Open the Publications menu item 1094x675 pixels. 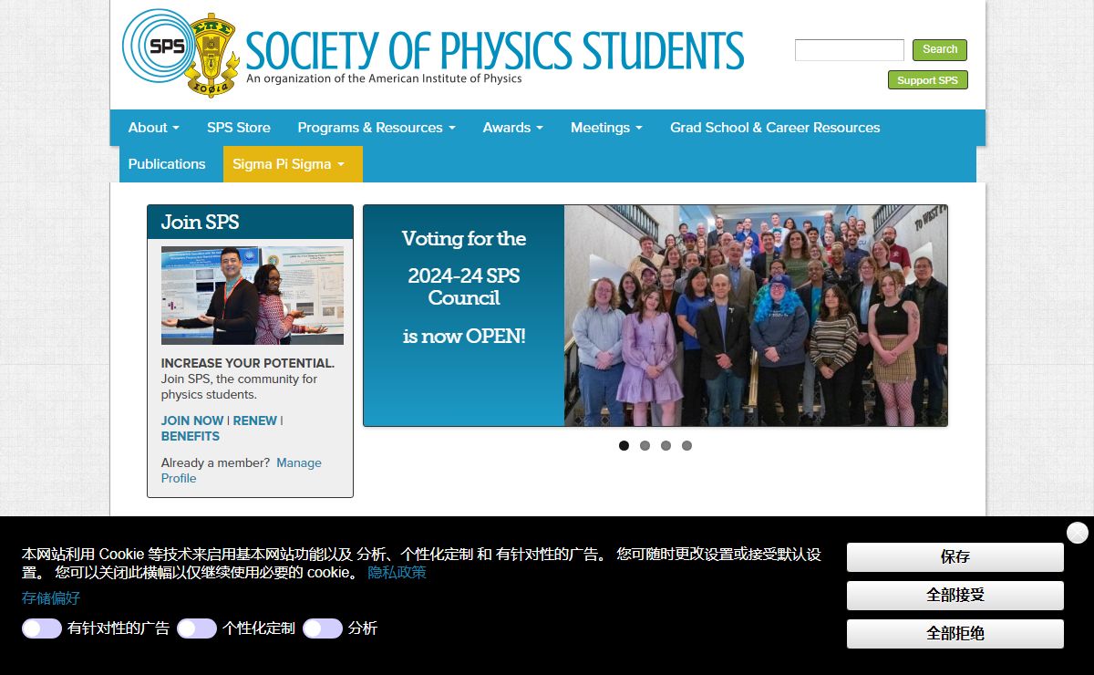[167, 164]
